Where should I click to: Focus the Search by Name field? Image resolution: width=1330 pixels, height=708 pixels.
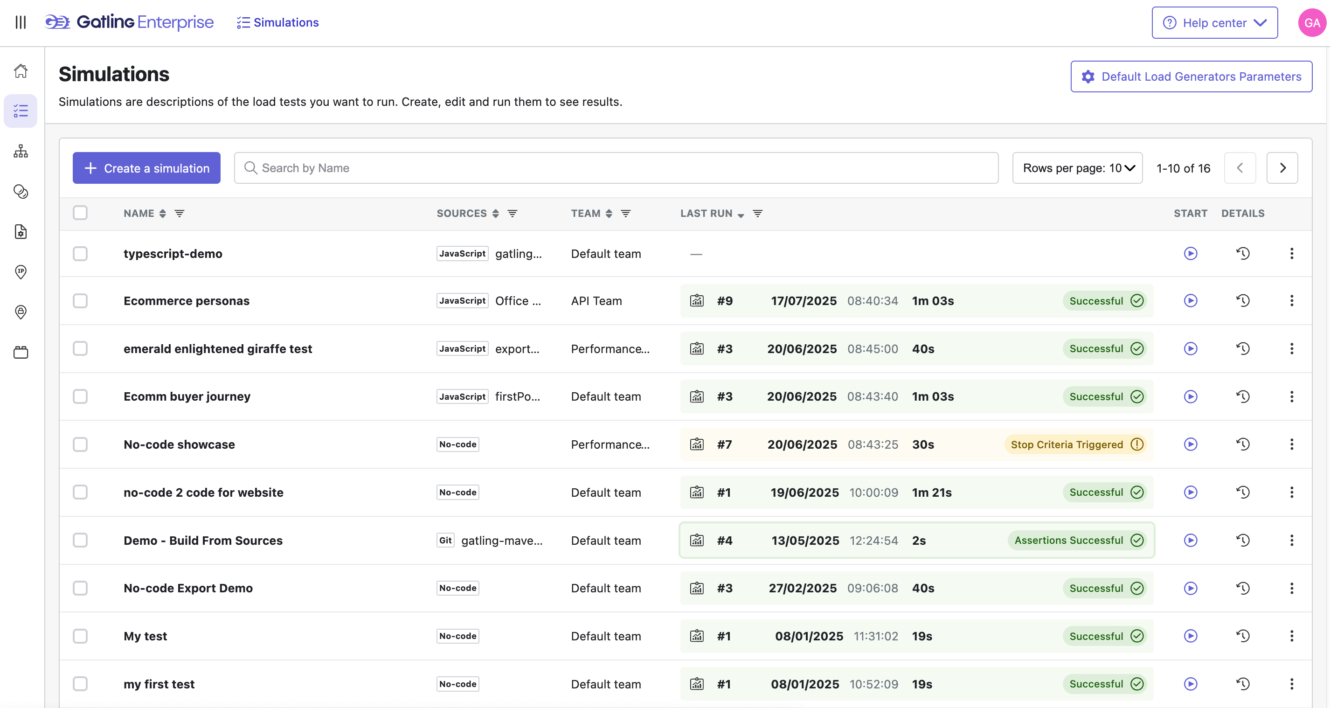(x=616, y=168)
